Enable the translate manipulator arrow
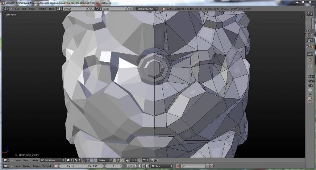 tap(87, 160)
